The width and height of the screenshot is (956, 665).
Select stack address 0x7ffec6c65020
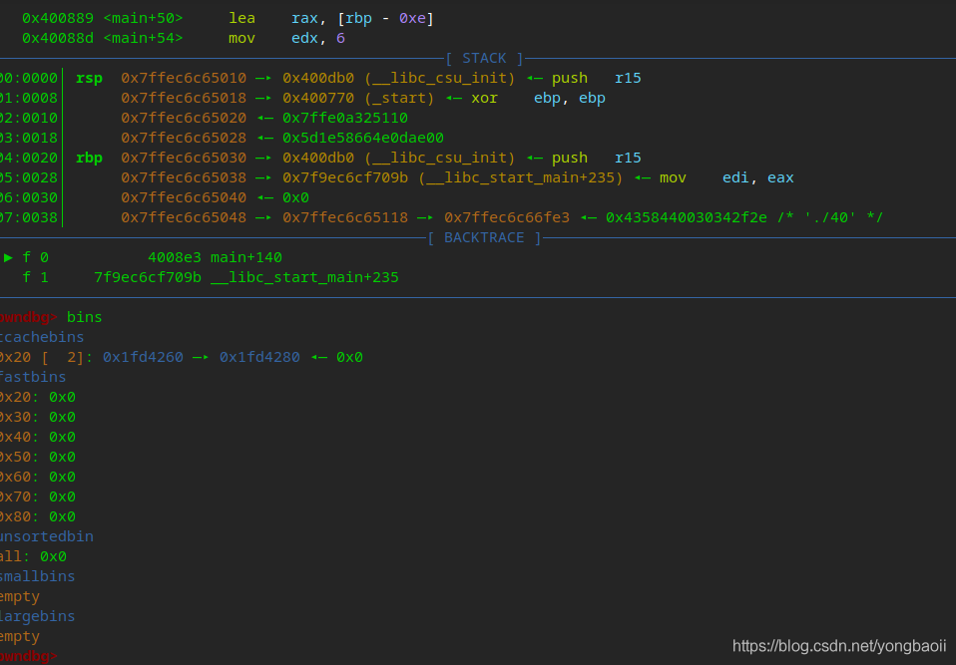coord(184,118)
